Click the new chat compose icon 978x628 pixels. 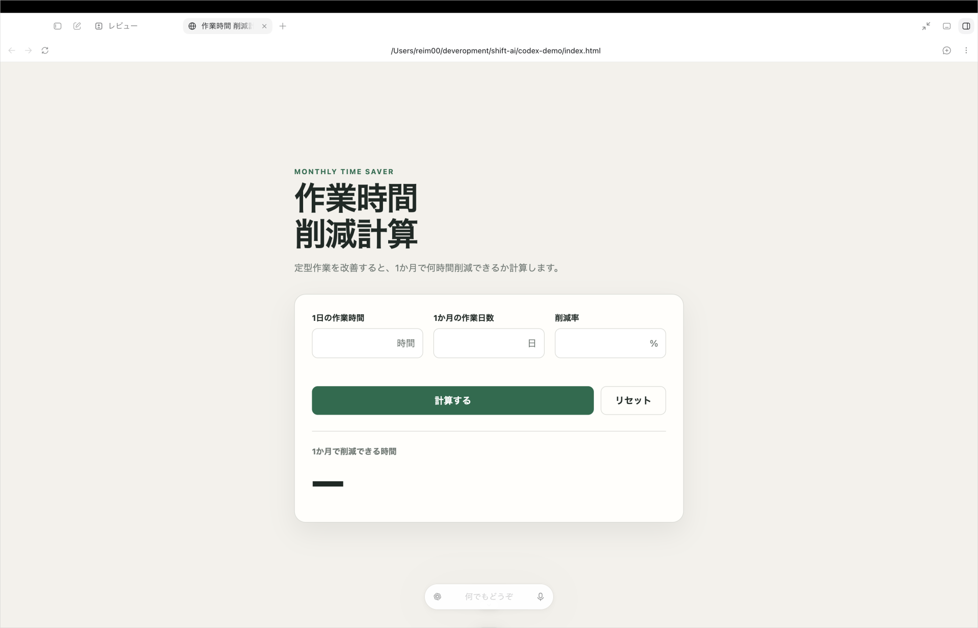(77, 26)
